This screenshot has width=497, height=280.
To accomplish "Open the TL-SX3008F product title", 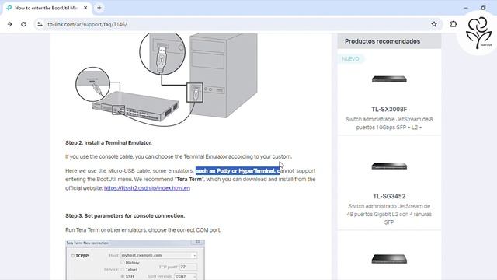I will coord(389,109).
